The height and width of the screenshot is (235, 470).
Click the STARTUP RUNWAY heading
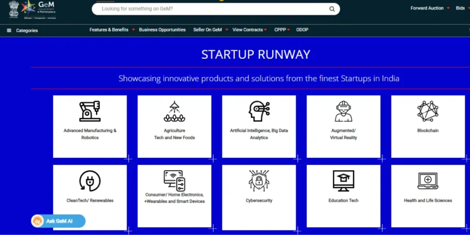pos(256,55)
